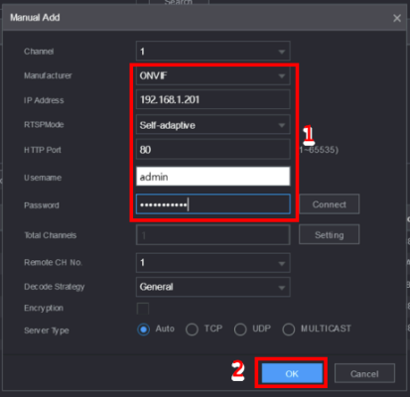Screen dimensions: 410x397
Task: Select the Auto server type
Action: 143,330
